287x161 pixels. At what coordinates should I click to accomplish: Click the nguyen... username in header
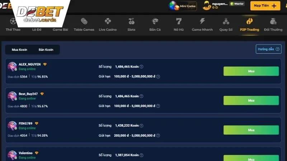(x=220, y=4)
